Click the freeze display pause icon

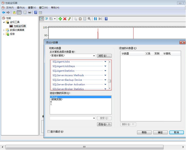[95, 19]
